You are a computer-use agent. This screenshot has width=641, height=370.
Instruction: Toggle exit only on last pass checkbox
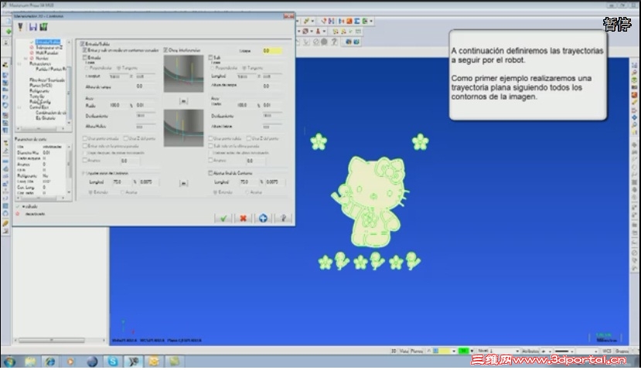[x=211, y=146]
